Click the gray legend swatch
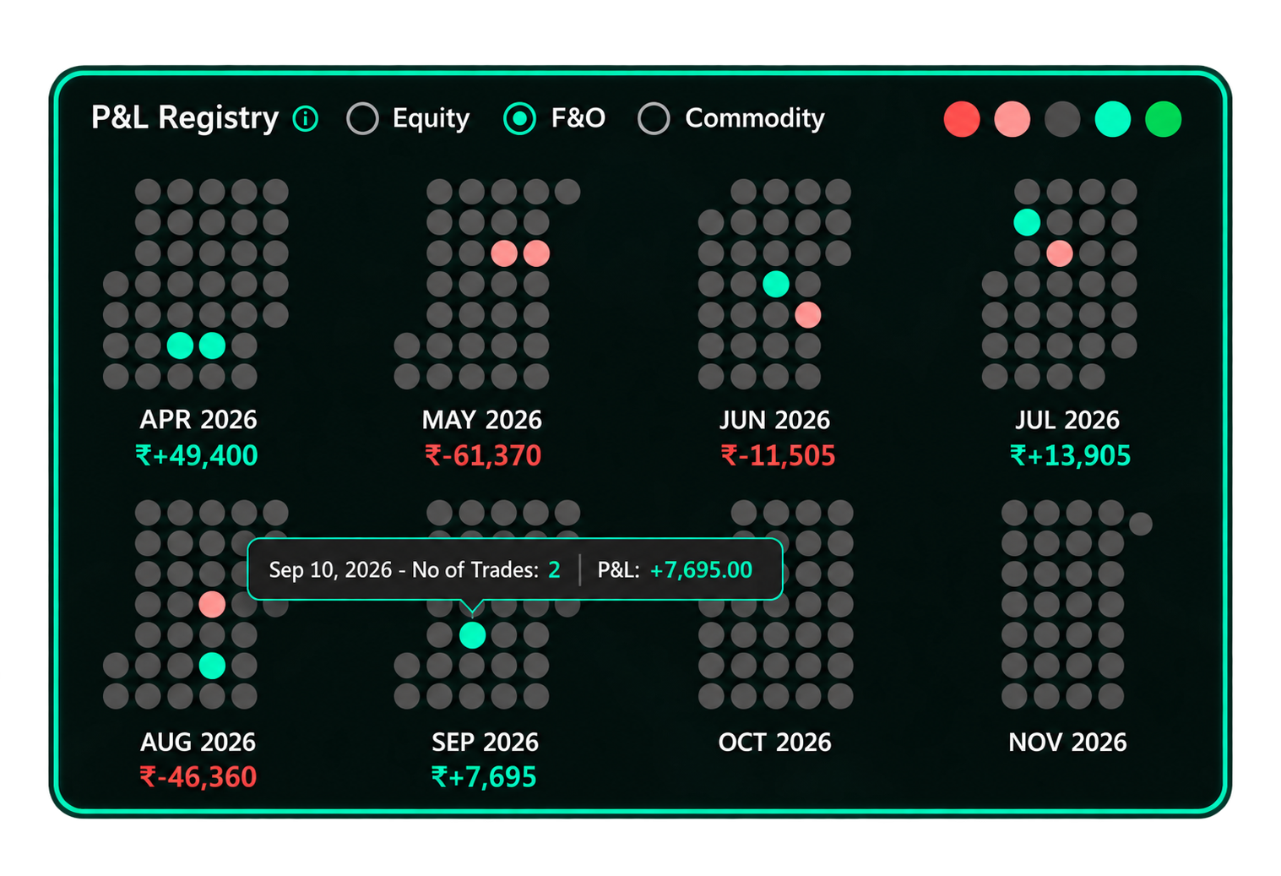Image resolution: width=1281 pixels, height=876 pixels. pos(1062,119)
